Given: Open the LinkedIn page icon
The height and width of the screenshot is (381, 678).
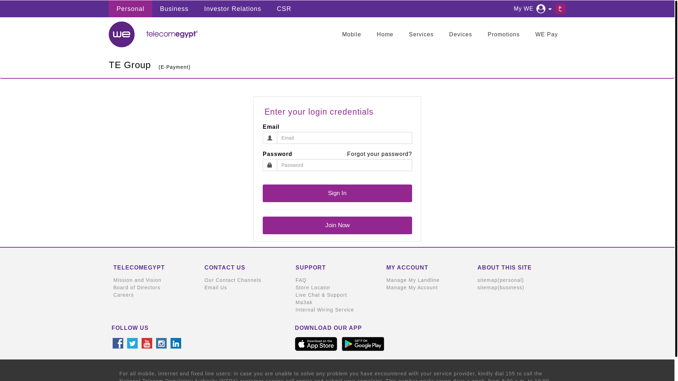Looking at the screenshot, I should [x=176, y=343].
